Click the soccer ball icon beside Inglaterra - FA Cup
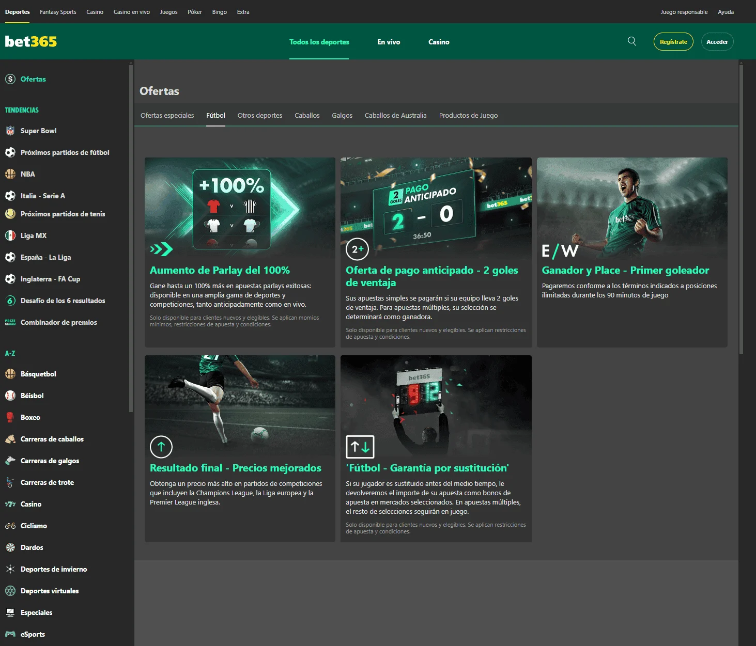 click(x=10, y=279)
